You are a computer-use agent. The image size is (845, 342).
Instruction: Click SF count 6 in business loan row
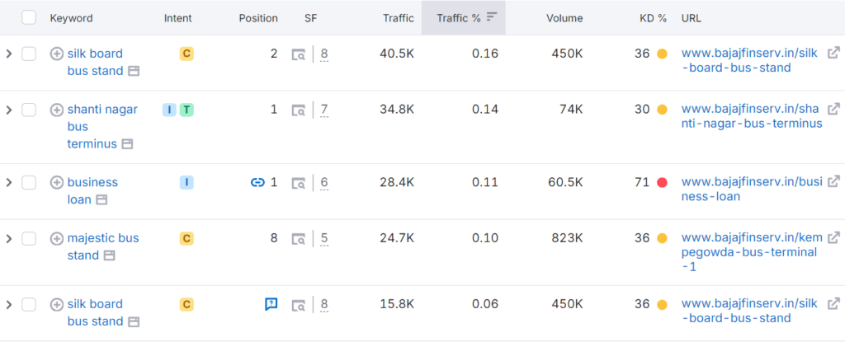tap(323, 183)
